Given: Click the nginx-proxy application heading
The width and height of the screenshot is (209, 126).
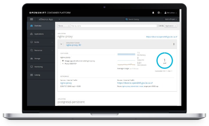Looking at the screenshot, I should [x=65, y=36].
